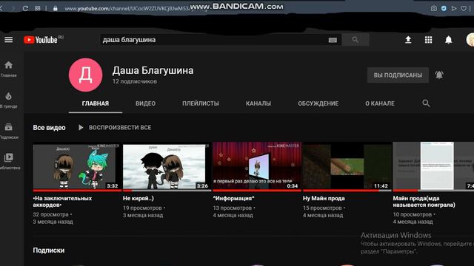Toggle the channel notification bell
The width and height of the screenshot is (474, 266).
tap(439, 75)
